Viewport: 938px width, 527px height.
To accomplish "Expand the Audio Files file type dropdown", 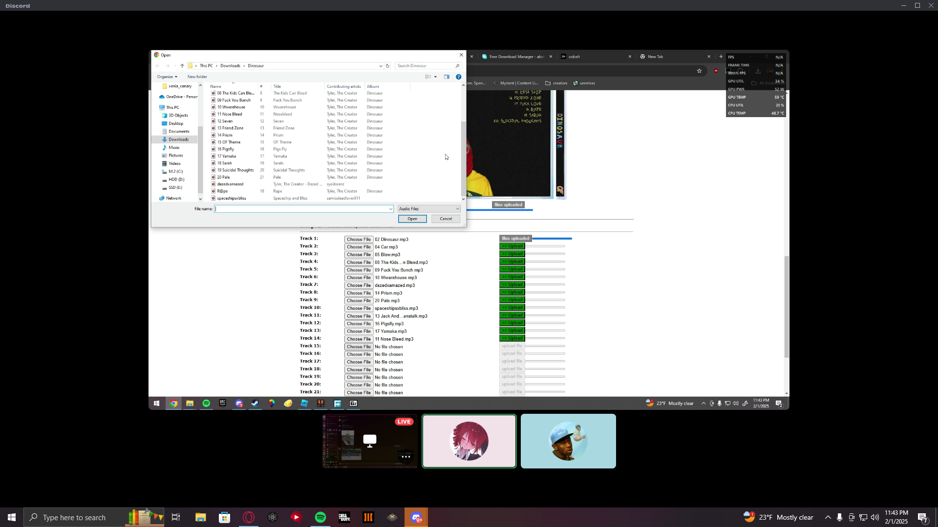I will 428,209.
